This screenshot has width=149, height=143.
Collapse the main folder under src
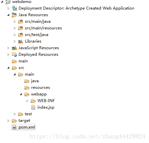[x=15, y=74]
